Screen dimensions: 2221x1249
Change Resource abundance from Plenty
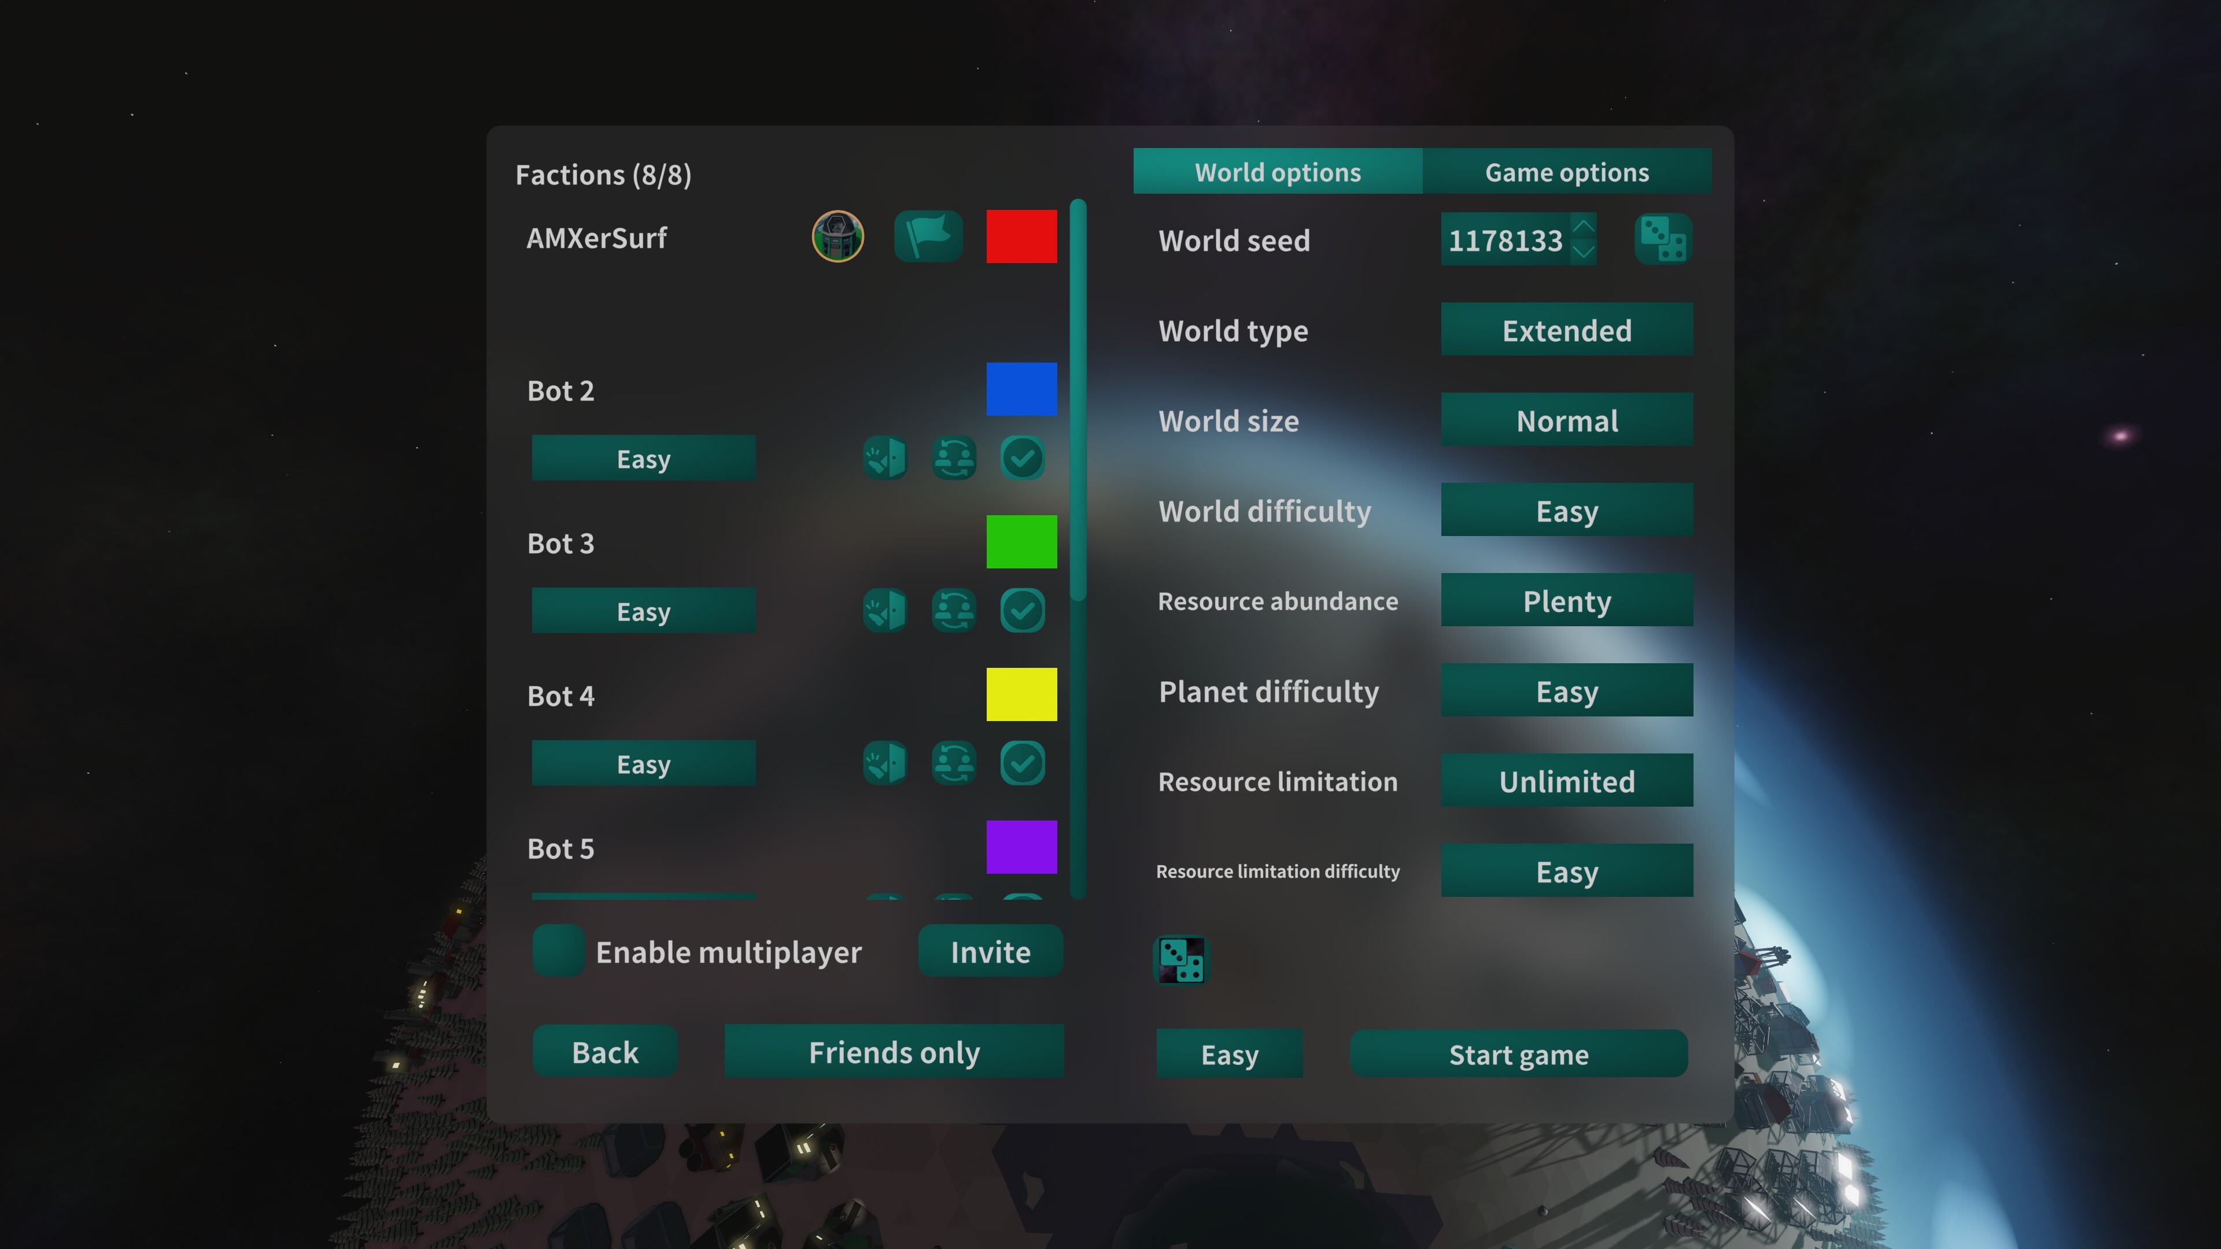[x=1567, y=600]
